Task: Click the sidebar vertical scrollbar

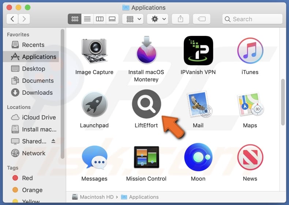Action: pyautogui.click(x=63, y=94)
